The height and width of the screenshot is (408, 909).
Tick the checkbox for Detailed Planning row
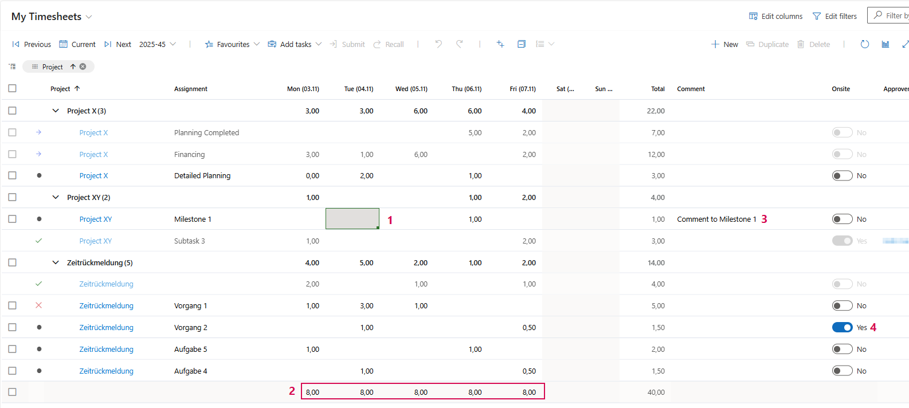pyautogui.click(x=13, y=175)
